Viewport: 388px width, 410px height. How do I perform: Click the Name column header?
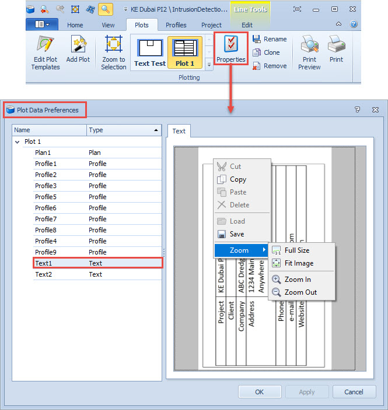click(49, 130)
